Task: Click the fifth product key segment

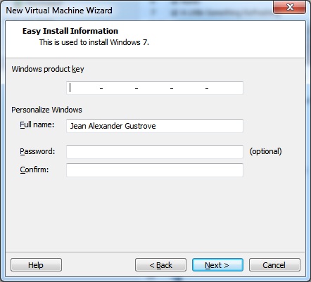Action: coord(225,88)
